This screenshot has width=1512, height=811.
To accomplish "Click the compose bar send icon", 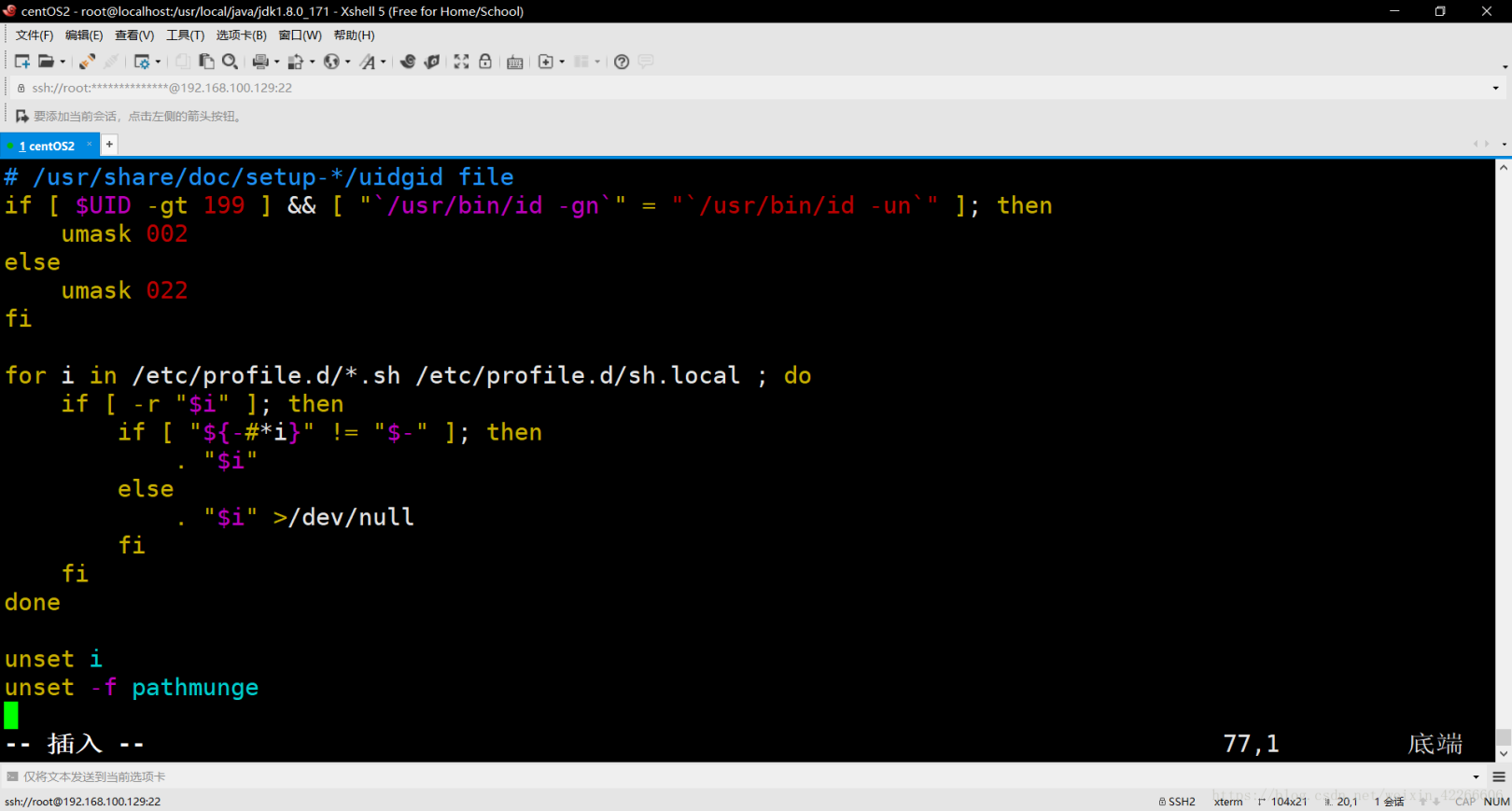I will pyautogui.click(x=12, y=776).
